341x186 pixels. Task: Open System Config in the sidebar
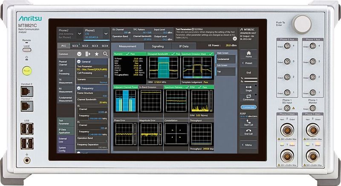[66, 149]
